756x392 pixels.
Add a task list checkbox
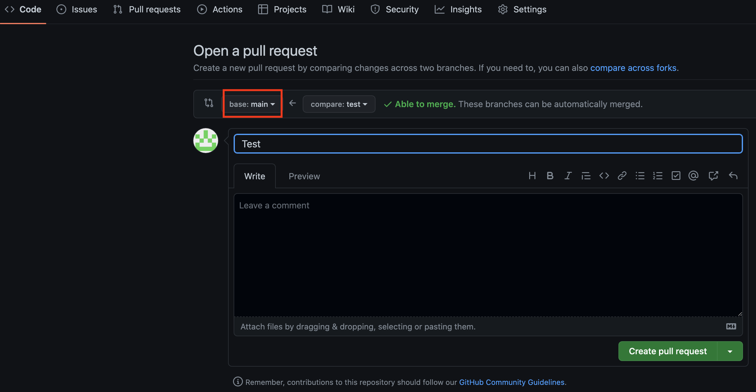click(676, 176)
